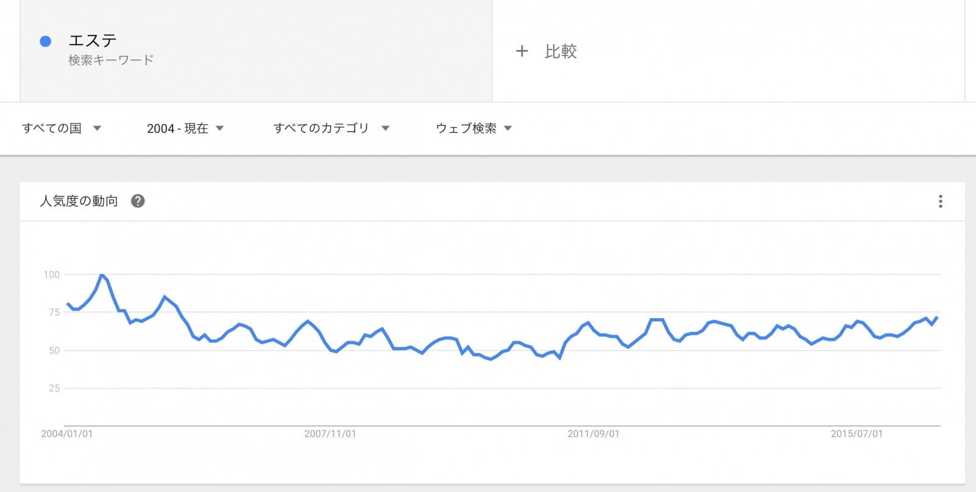Click the chart peak at value 100
Image resolution: width=976 pixels, height=492 pixels.
(102, 275)
